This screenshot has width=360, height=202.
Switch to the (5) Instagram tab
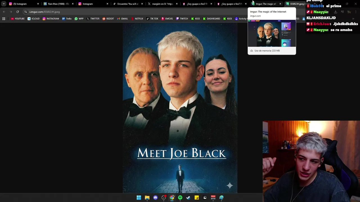(24, 4)
